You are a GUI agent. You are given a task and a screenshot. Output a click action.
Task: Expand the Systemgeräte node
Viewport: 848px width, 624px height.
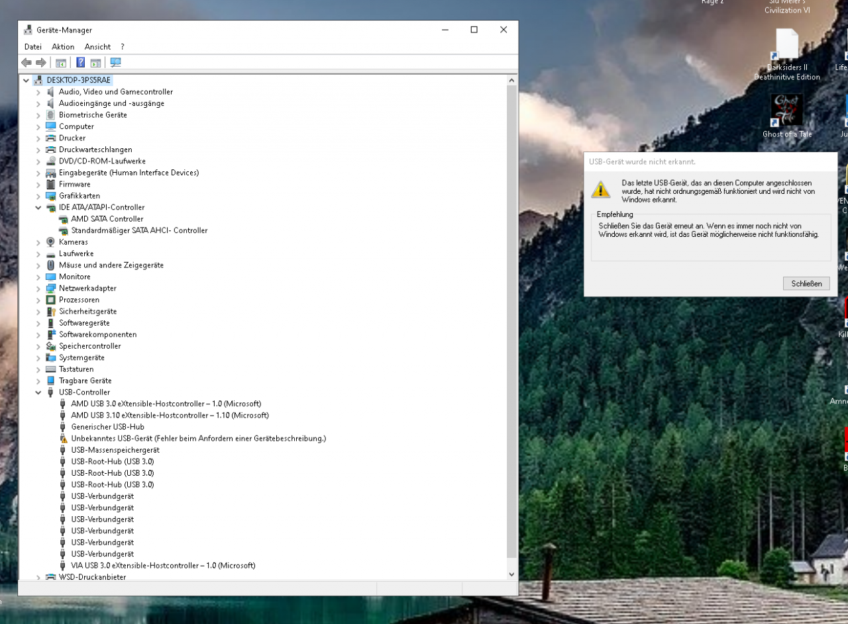pyautogui.click(x=38, y=358)
